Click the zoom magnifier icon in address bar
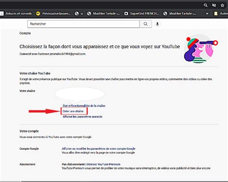The image size is (228, 182). click(x=205, y=5)
